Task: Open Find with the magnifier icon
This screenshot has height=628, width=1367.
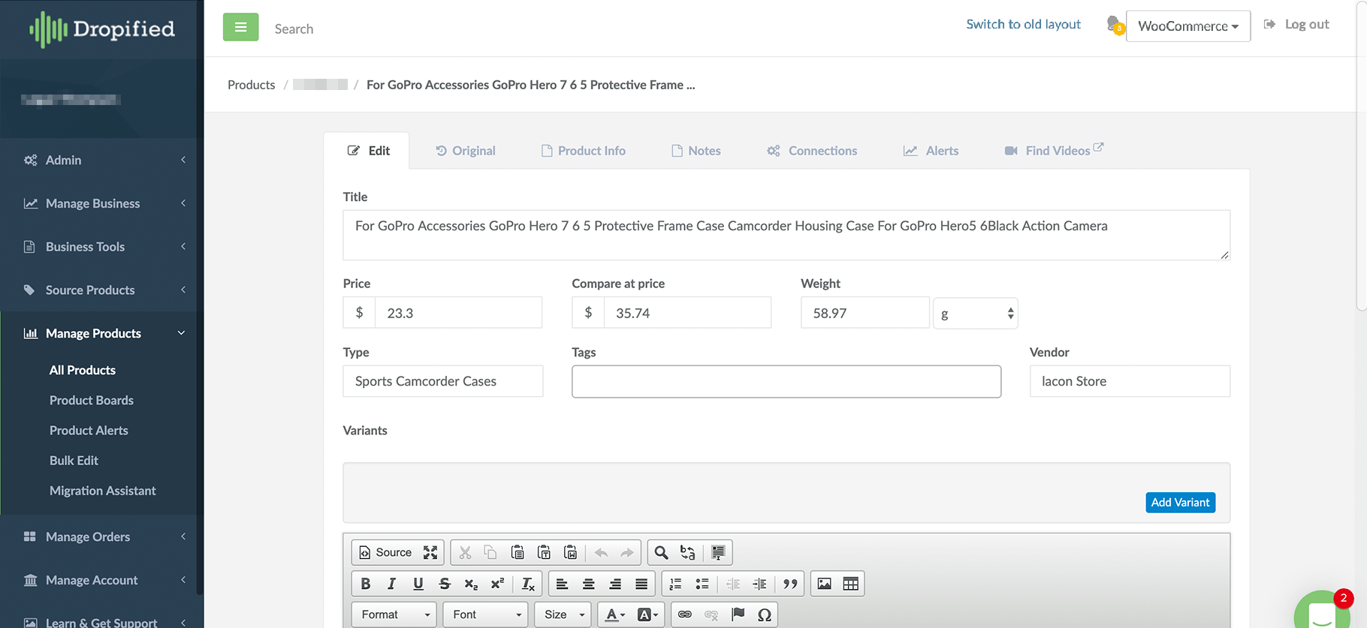Action: [x=661, y=553]
